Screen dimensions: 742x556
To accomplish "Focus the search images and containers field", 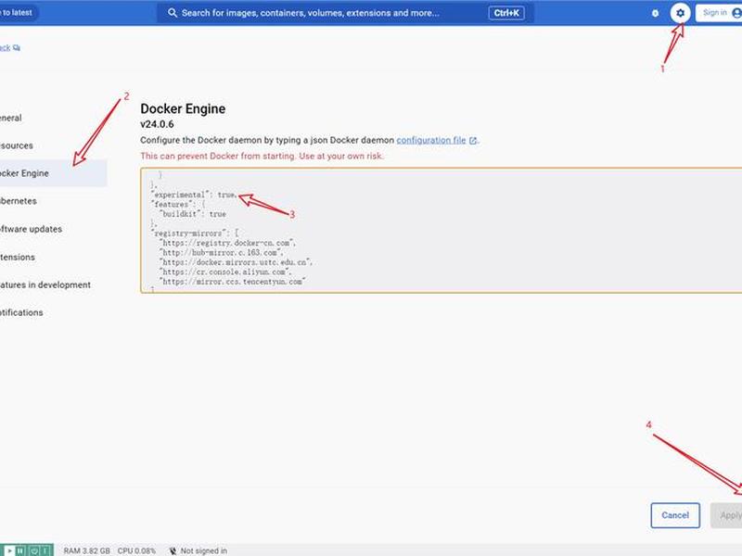I will pyautogui.click(x=345, y=13).
